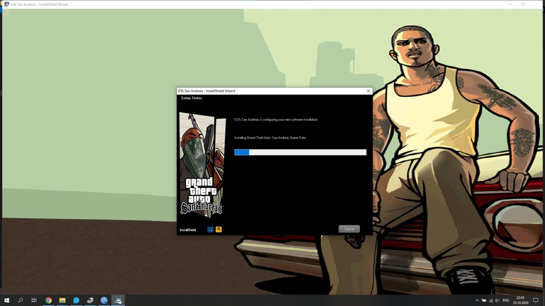Open Google Chrome from taskbar

click(x=49, y=300)
